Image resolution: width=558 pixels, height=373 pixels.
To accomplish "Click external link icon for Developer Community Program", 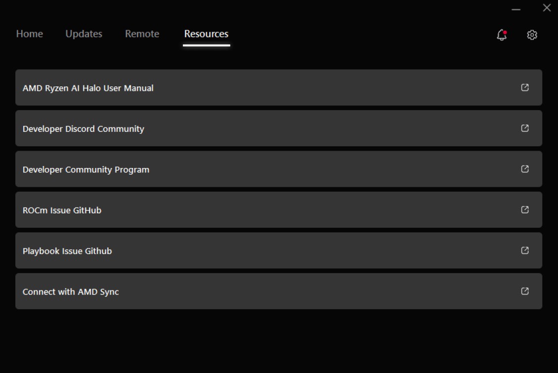I will click(525, 169).
